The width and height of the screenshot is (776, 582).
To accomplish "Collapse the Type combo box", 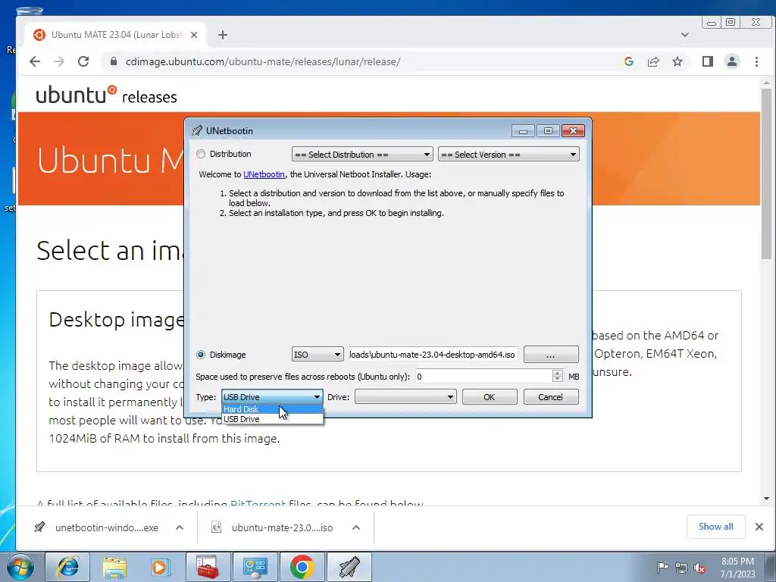I will tap(272, 397).
